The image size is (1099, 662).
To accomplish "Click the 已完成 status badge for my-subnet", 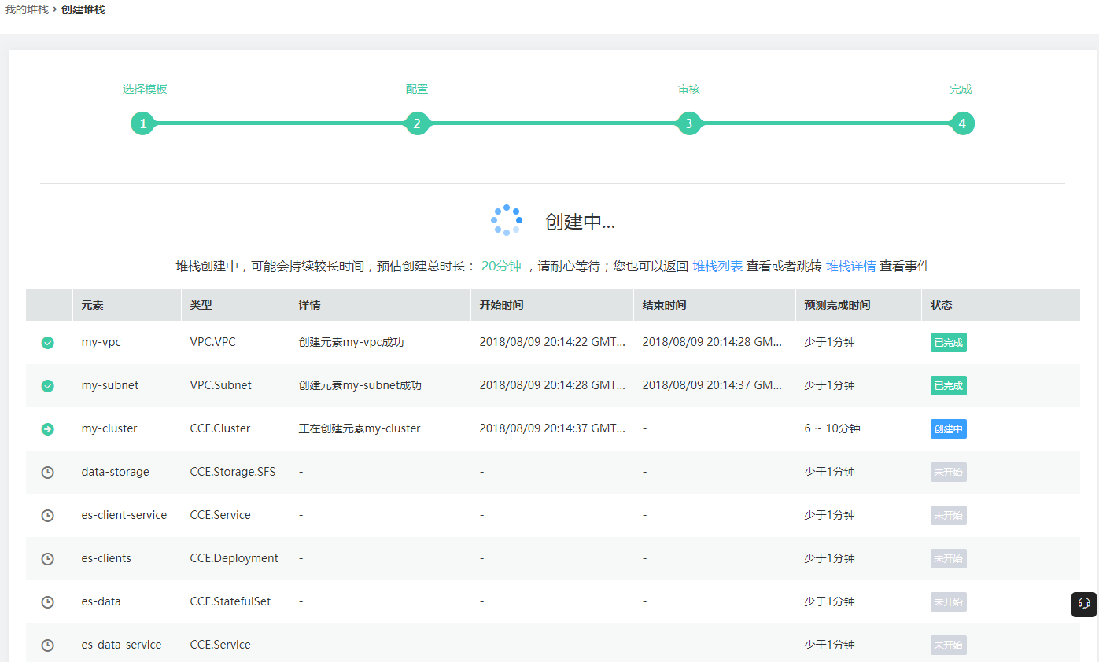I will click(x=948, y=386).
